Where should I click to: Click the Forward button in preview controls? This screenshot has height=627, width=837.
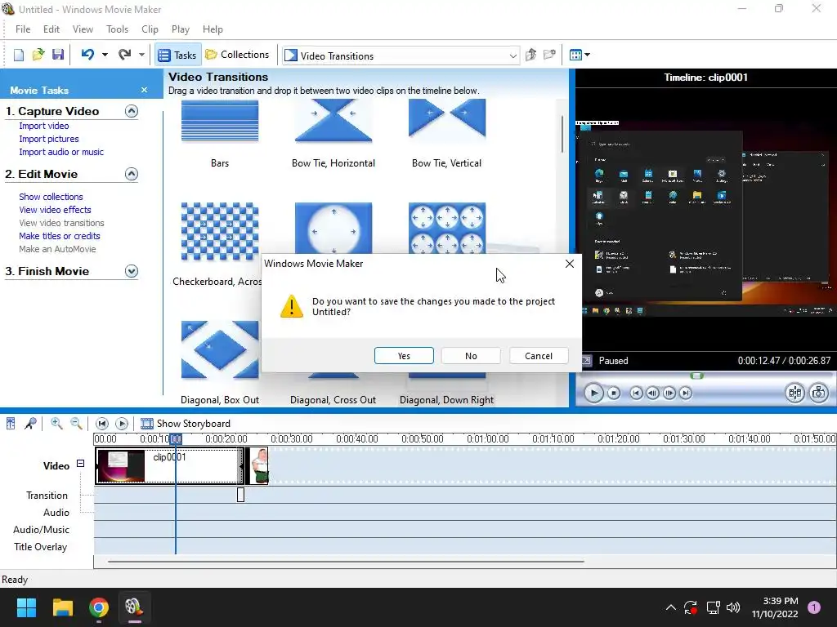(686, 393)
